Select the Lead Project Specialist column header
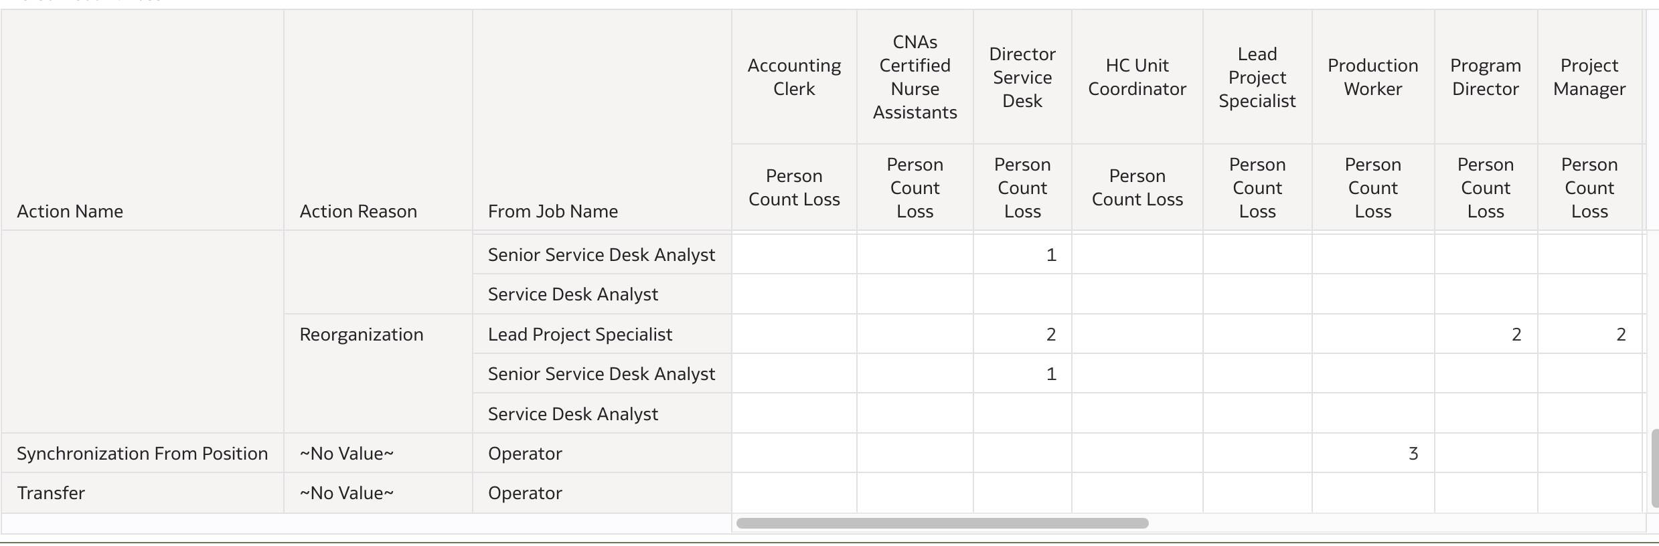The image size is (1659, 546). pyautogui.click(x=1257, y=77)
